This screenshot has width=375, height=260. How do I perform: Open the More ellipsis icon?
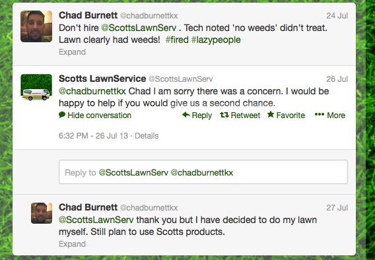pos(320,114)
